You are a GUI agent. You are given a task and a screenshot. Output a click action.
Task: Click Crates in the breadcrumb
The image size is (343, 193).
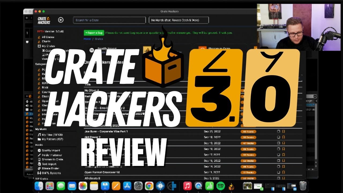99,39
